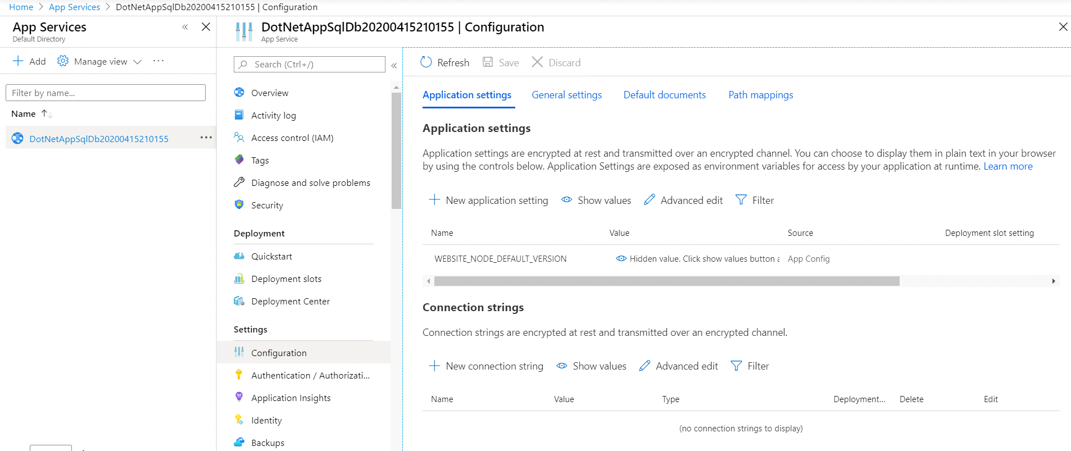The height and width of the screenshot is (451, 1071).
Task: Open Diagnose and solve problems
Action: click(x=310, y=183)
